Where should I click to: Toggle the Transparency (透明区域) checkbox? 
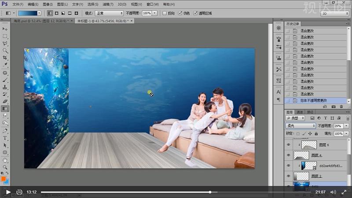pyautogui.click(x=195, y=13)
